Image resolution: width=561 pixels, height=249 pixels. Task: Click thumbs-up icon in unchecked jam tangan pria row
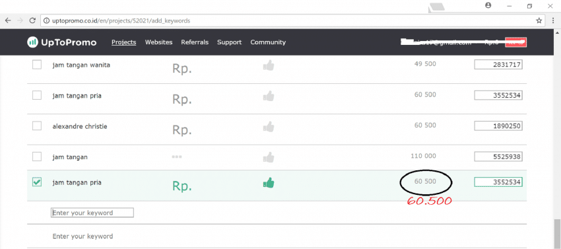[269, 96]
